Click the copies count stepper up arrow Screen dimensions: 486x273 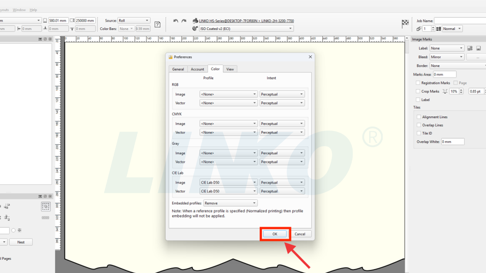(x=432, y=27)
